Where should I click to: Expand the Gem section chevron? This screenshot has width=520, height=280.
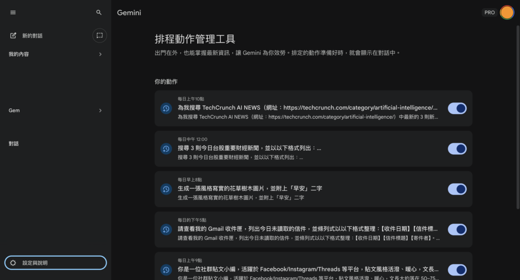pos(100,111)
